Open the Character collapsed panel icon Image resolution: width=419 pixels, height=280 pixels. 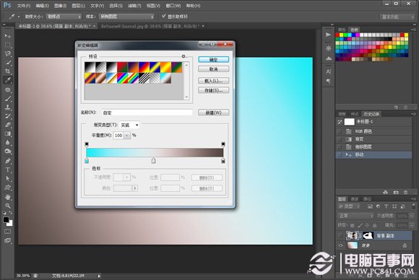328,71
